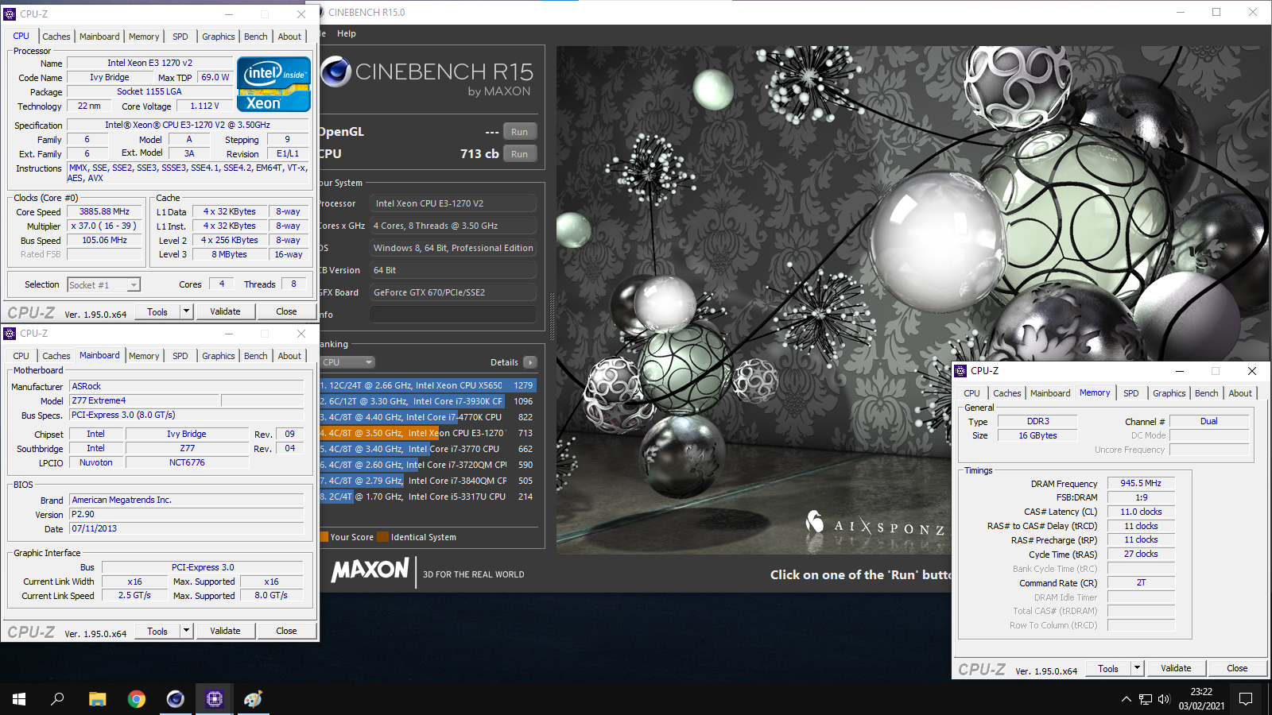Click the brown Identical System legend swatch
The image size is (1272, 715).
(x=383, y=537)
